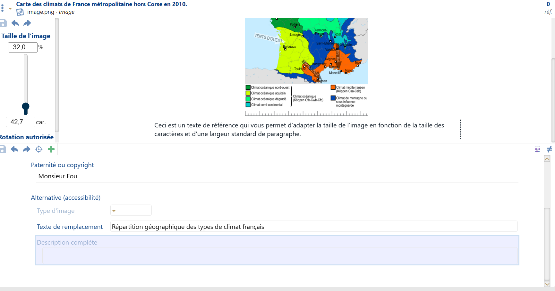Click the Rotation autorisée heading
The image size is (555, 291).
click(27, 137)
